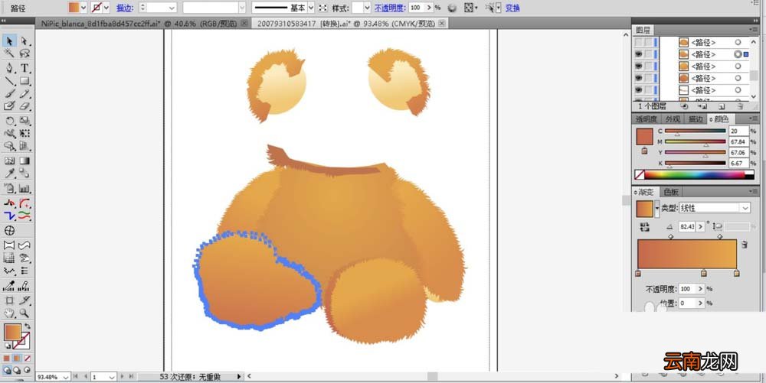The height and width of the screenshot is (383, 766).
Task: Enable Draw Inside mode
Action: 27,370
